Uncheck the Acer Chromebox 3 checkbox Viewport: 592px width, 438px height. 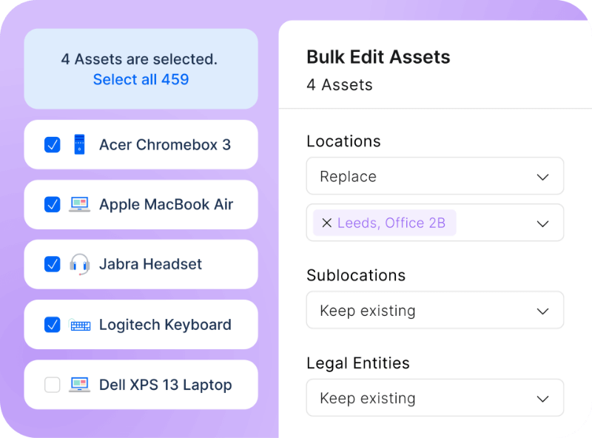coord(51,145)
